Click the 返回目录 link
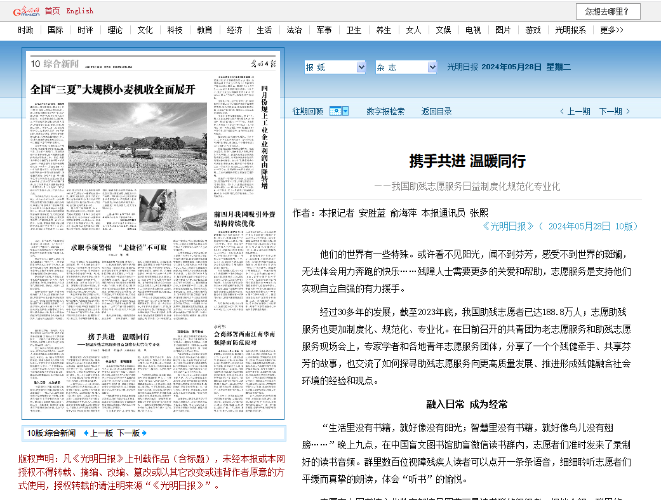661x500 pixels. (x=437, y=111)
